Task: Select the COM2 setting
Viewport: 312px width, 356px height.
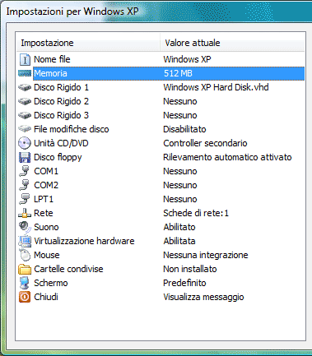Action: 46,185
